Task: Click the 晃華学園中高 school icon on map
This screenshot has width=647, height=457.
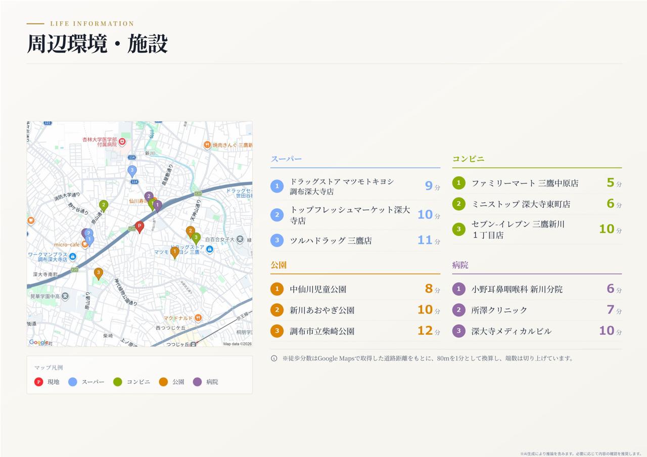Action: click(65, 296)
